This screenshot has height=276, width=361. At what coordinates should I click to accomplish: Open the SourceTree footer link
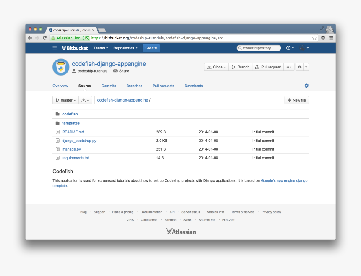point(207,220)
